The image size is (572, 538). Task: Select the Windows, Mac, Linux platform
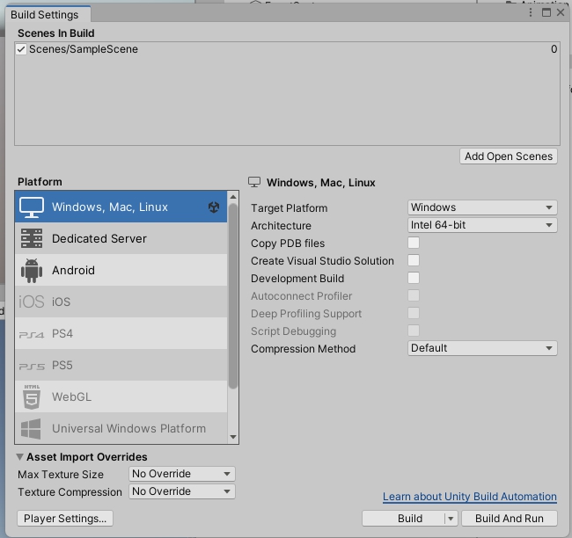click(x=121, y=207)
